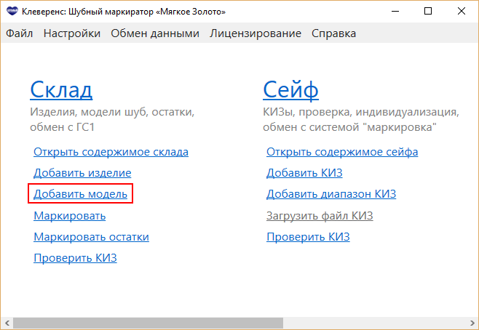Click the Сейф heading link
This screenshot has width=479, height=330.
[290, 89]
